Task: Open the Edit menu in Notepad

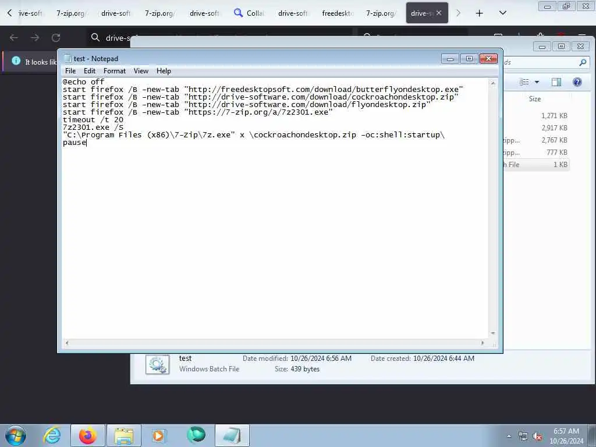Action: pos(89,71)
